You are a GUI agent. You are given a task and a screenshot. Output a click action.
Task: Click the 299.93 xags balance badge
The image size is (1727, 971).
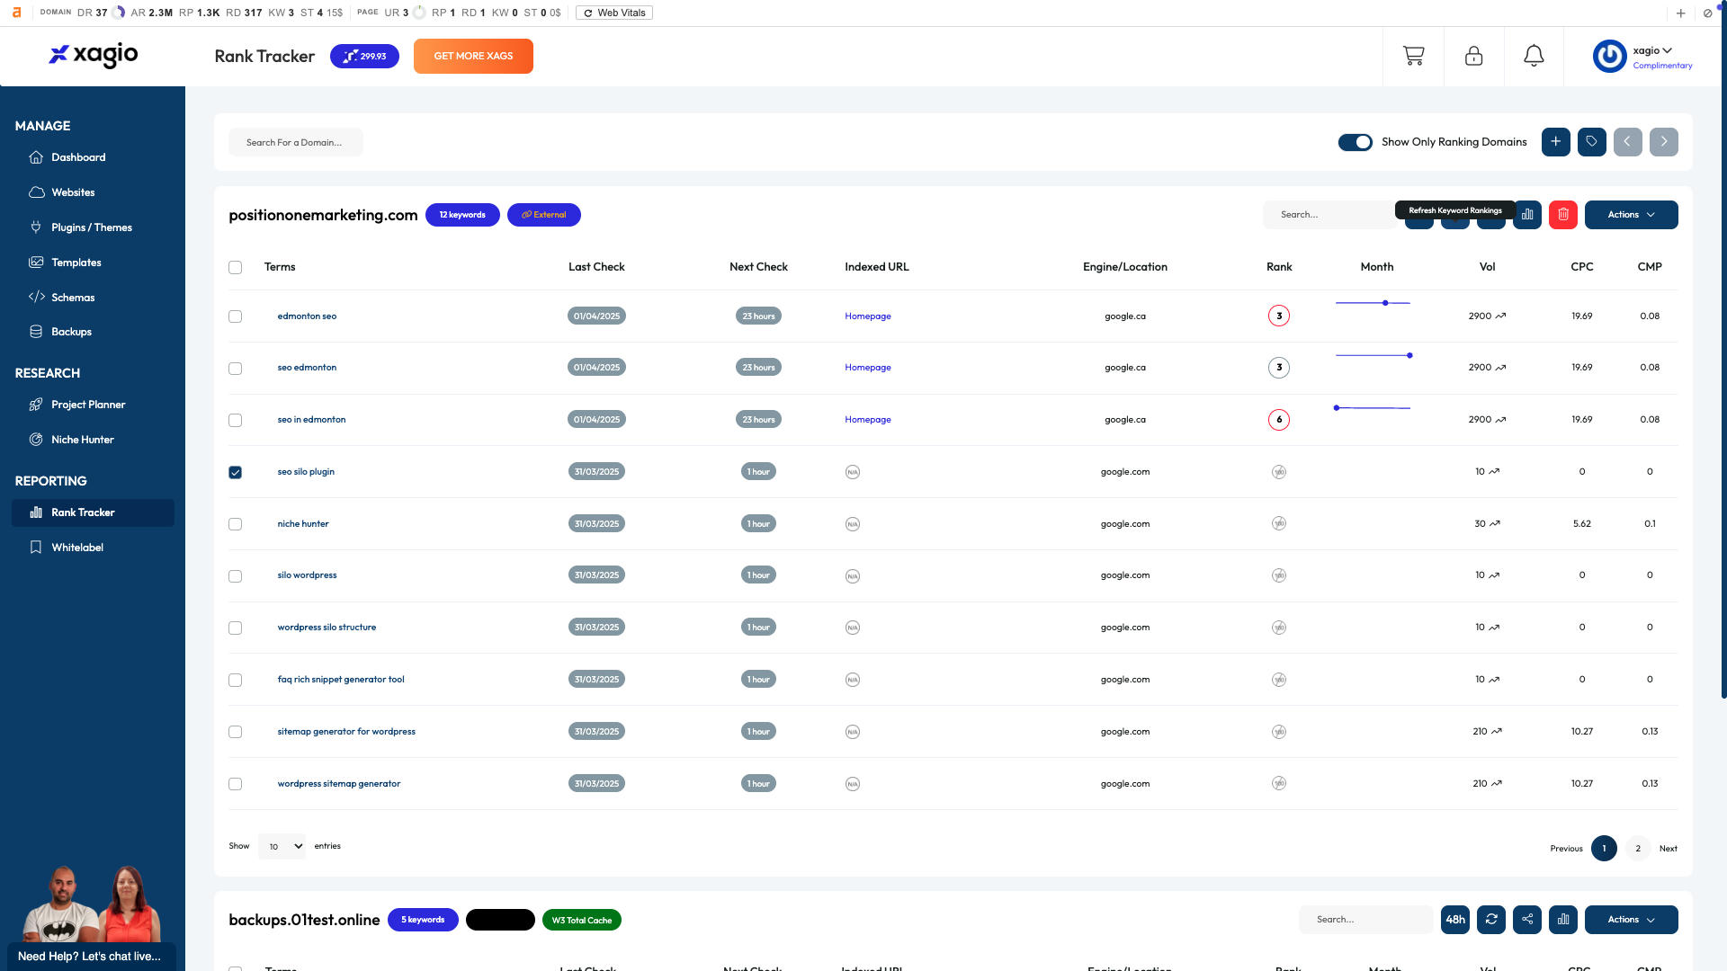364,56
